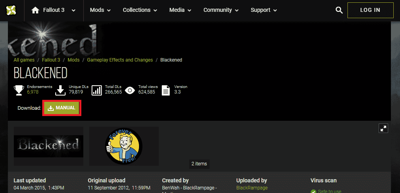400x193 pixels.
Task: Click the Version document icon
Action: coord(166,90)
